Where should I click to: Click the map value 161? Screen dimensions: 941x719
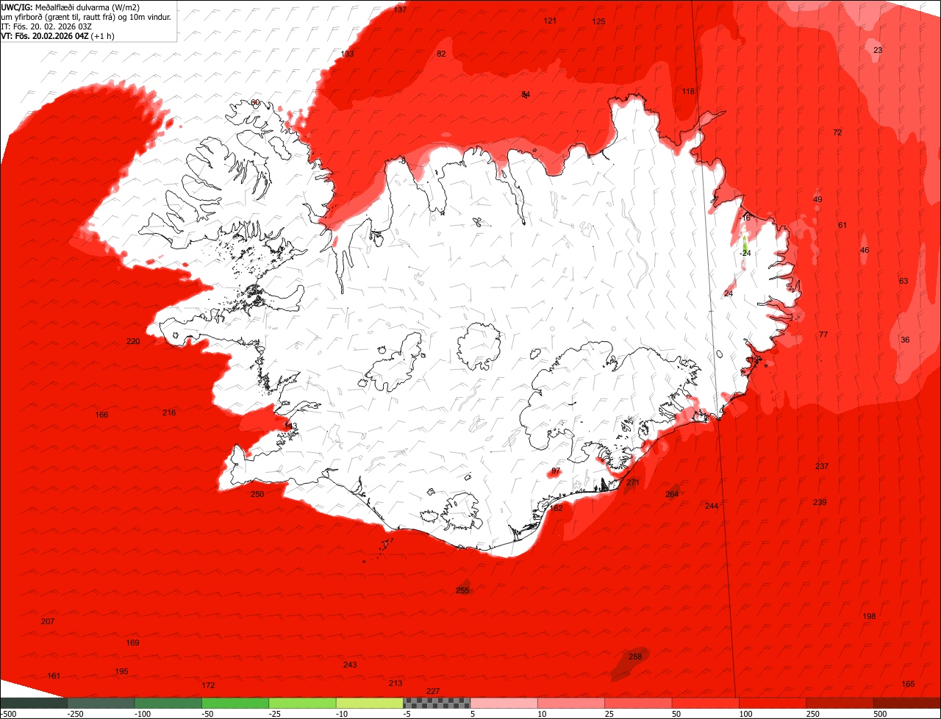54,676
